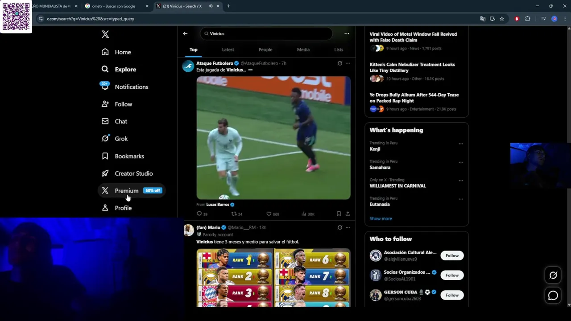Open a new browser tab
571x321 pixels.
point(228,6)
